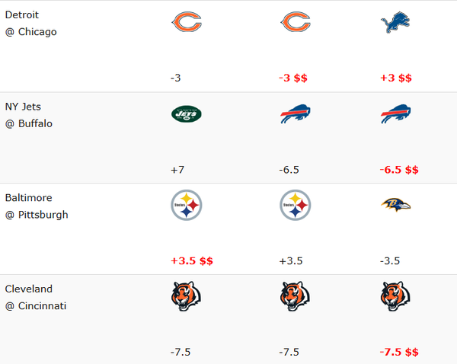Click the red -6.5 $$ Bills spread
The image size is (457, 364).
[x=399, y=169]
